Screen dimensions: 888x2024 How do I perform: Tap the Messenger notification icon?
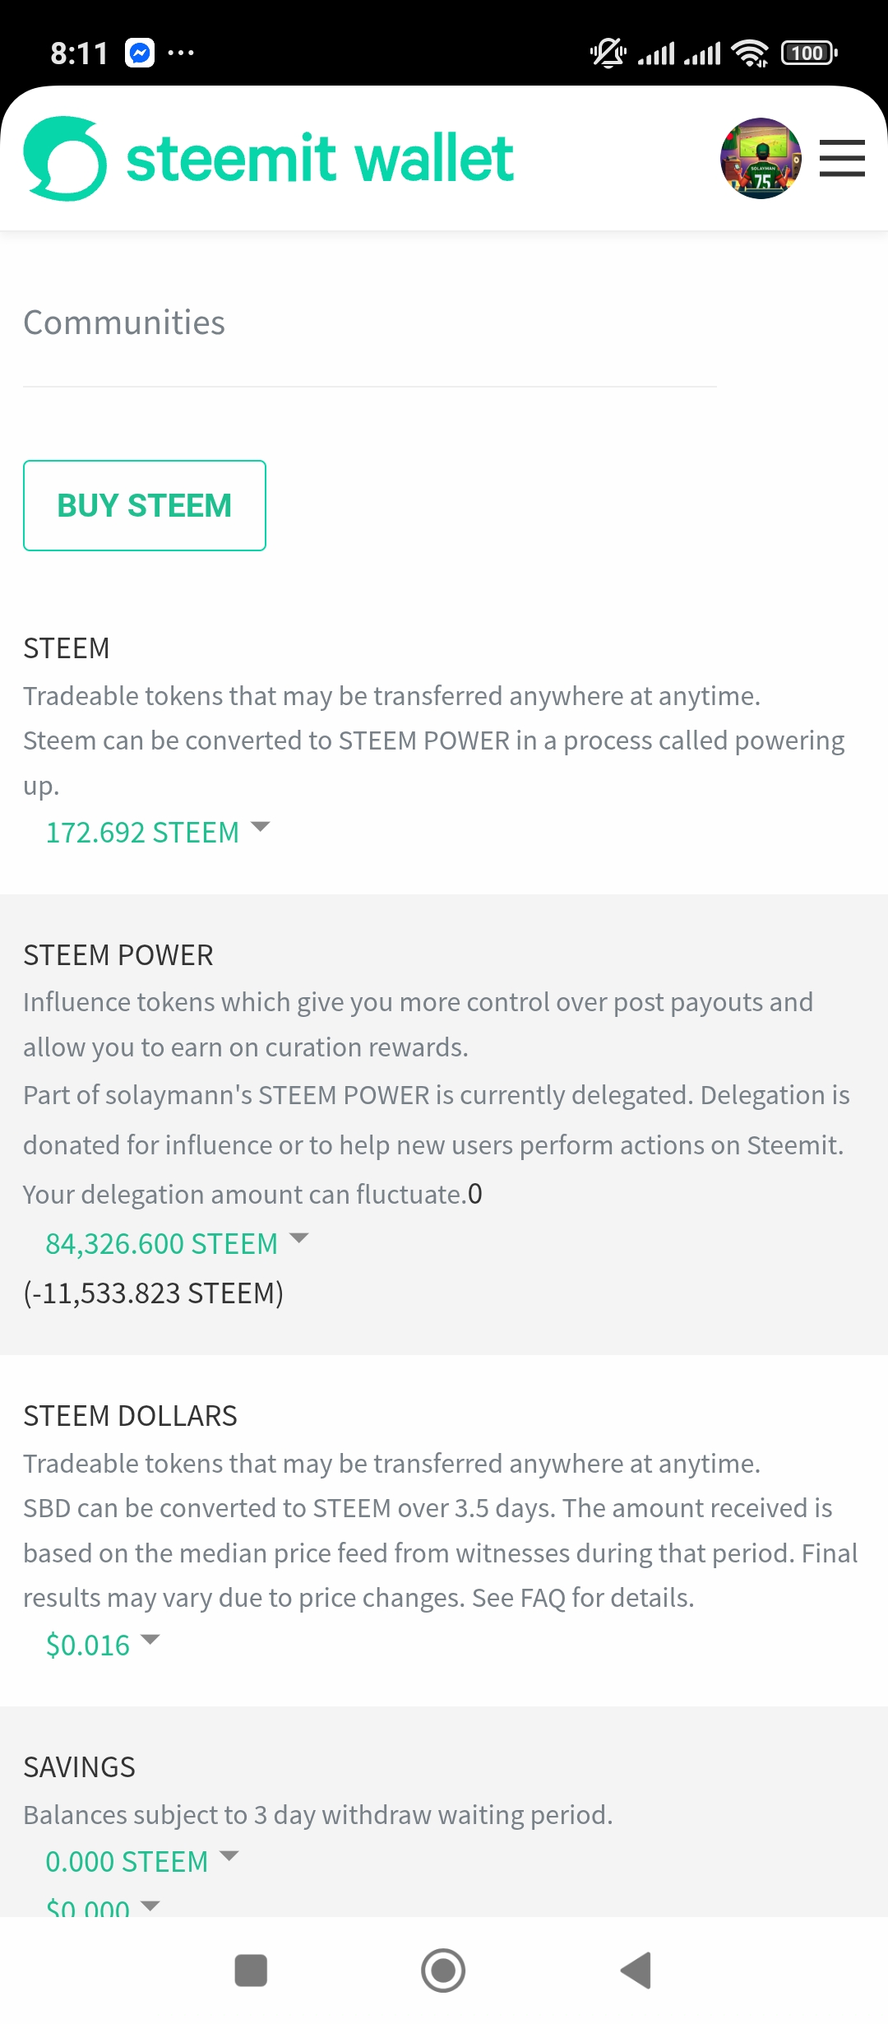[140, 53]
